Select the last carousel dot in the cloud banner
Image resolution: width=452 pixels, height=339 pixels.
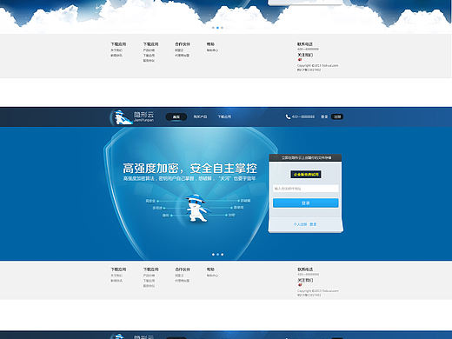223,28
